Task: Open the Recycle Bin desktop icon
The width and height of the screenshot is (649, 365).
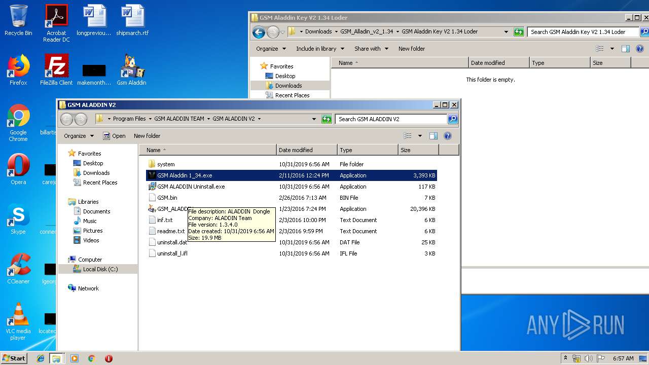Action: (18, 21)
